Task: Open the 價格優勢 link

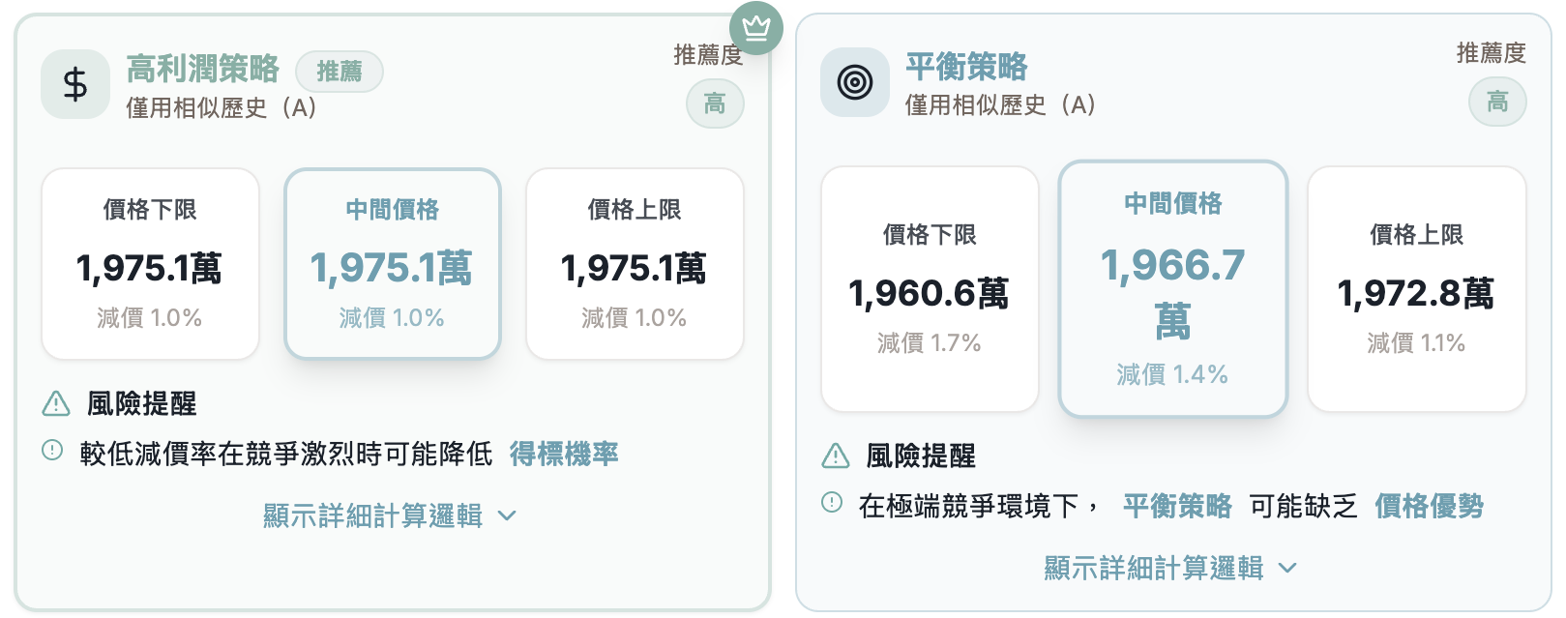Action: pyautogui.click(x=1429, y=506)
